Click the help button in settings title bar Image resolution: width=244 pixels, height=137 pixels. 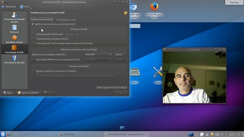click(114, 2)
